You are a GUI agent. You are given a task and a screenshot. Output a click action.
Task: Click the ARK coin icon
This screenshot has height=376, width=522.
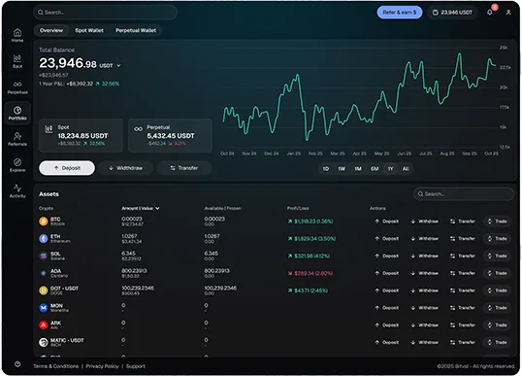[44, 325]
